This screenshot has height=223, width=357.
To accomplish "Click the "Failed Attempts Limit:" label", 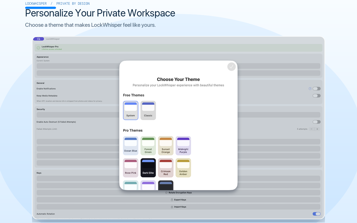I will tap(47, 129).
